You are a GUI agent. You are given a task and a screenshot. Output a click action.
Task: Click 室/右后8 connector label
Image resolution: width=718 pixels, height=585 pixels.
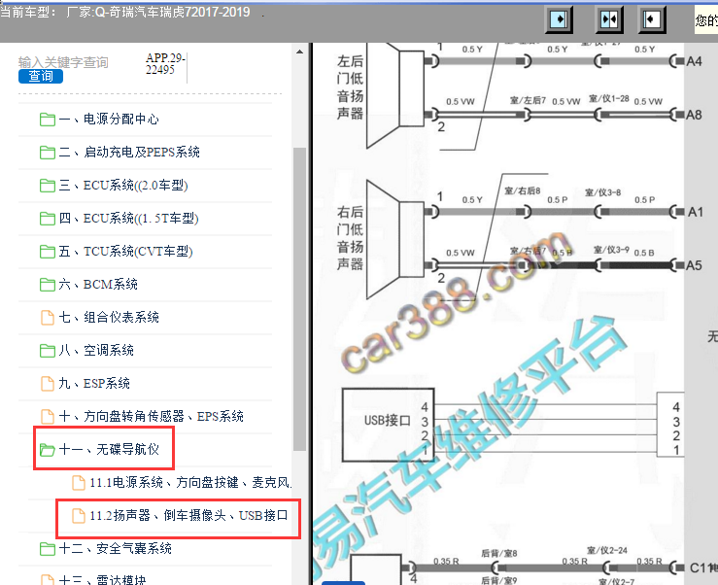point(523,190)
